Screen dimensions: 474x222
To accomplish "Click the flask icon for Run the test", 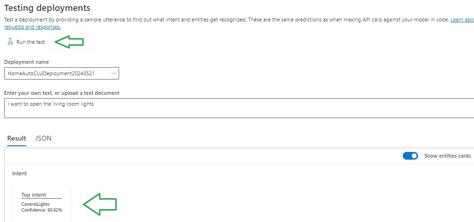I will [x=10, y=42].
